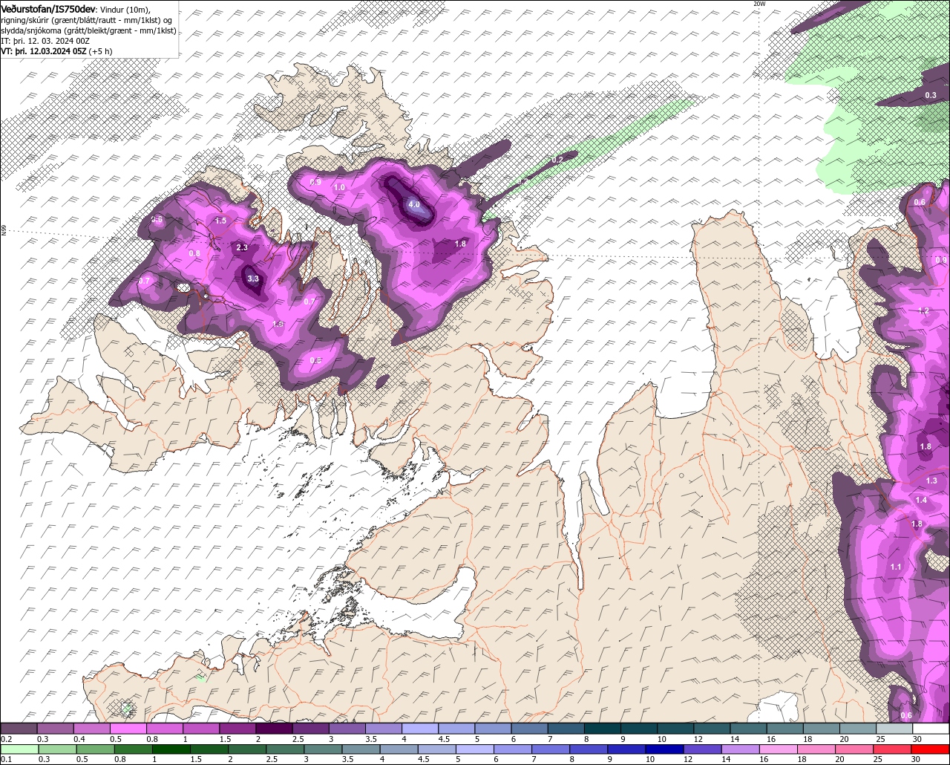Select the 4 light periwinkle snow scale swatch
Screen dimensions: 950x765
(420, 729)
